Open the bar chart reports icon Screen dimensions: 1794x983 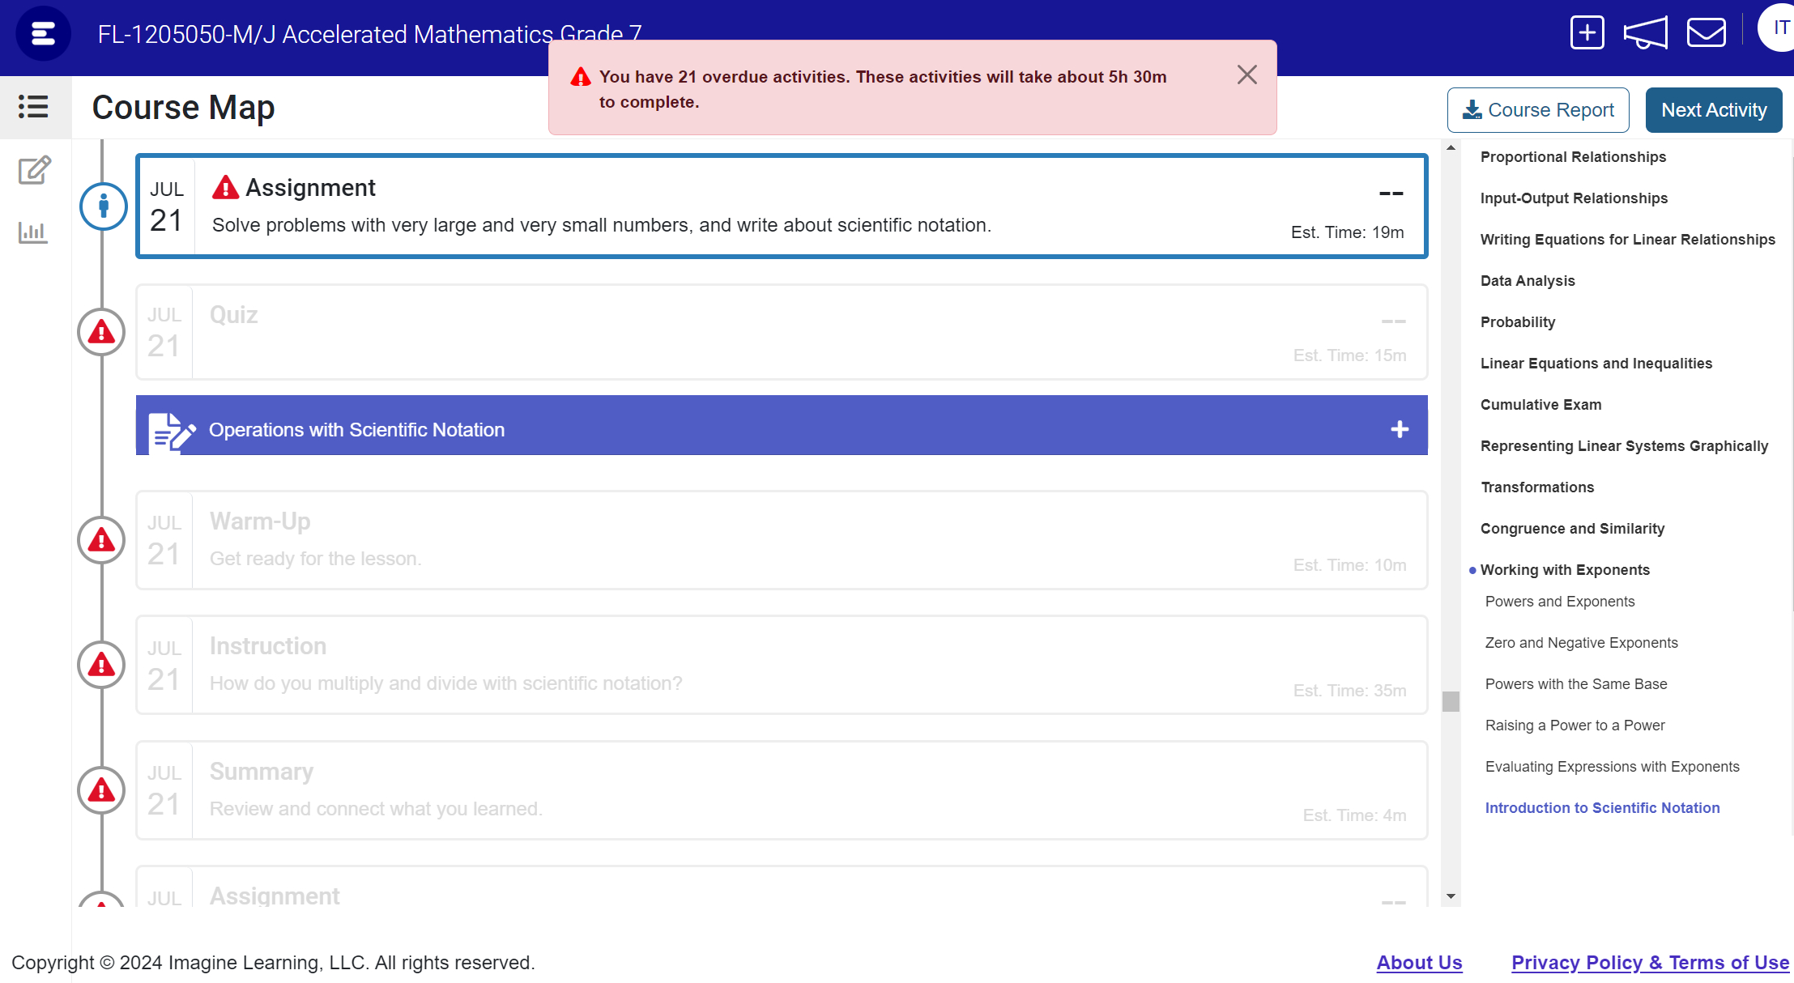(x=33, y=233)
